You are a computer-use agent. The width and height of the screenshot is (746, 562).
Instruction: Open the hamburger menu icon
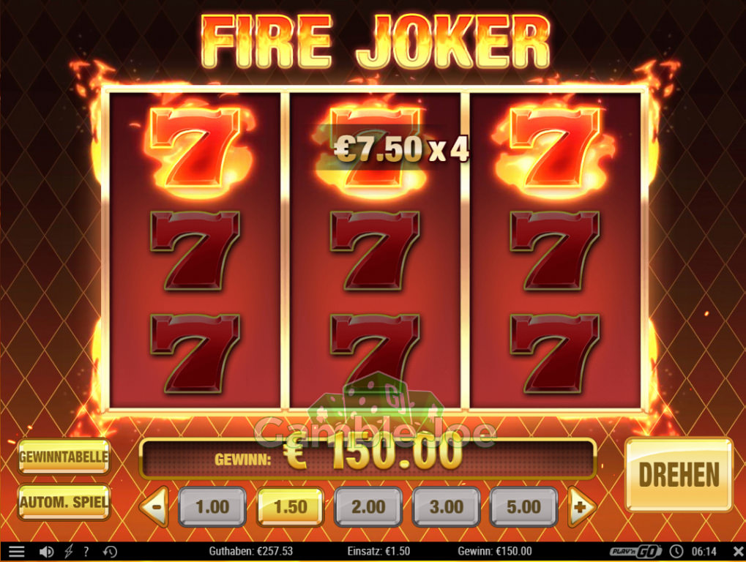(x=17, y=552)
